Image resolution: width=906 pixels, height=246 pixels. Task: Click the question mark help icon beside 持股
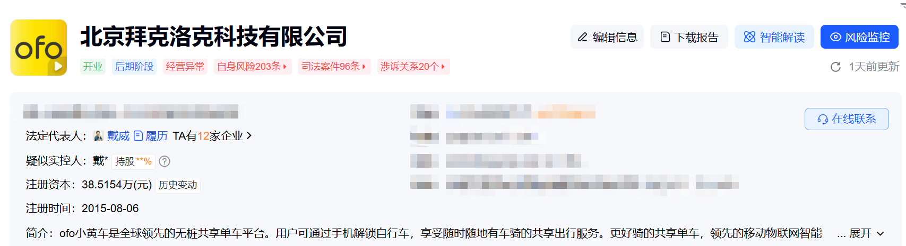click(165, 161)
